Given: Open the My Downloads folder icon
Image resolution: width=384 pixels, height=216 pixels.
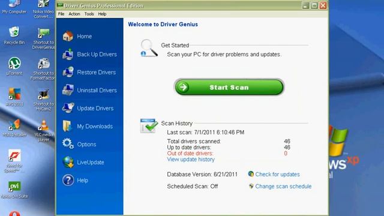Looking at the screenshot, I should point(67,126).
